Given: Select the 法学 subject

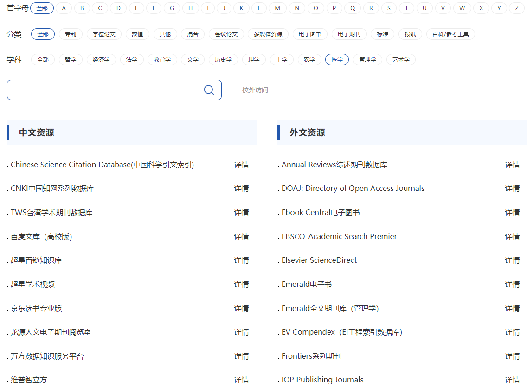Looking at the screenshot, I should [x=131, y=59].
